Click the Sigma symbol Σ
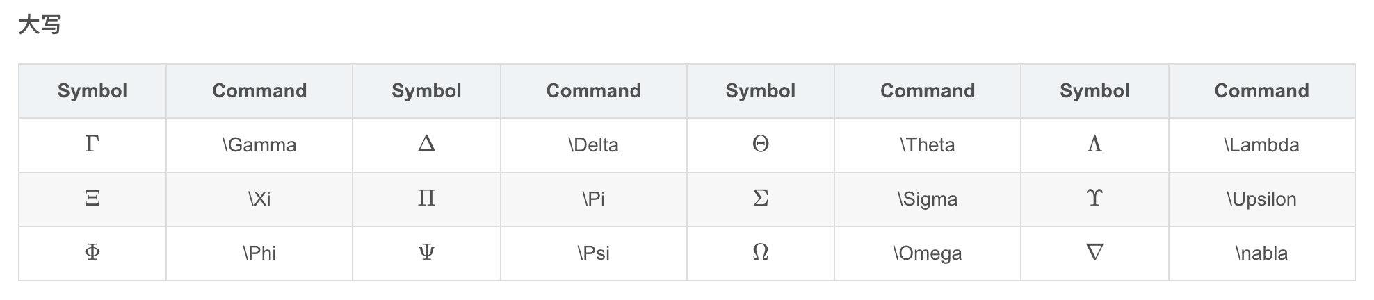Screen dimensions: 1374x300 click(760, 199)
